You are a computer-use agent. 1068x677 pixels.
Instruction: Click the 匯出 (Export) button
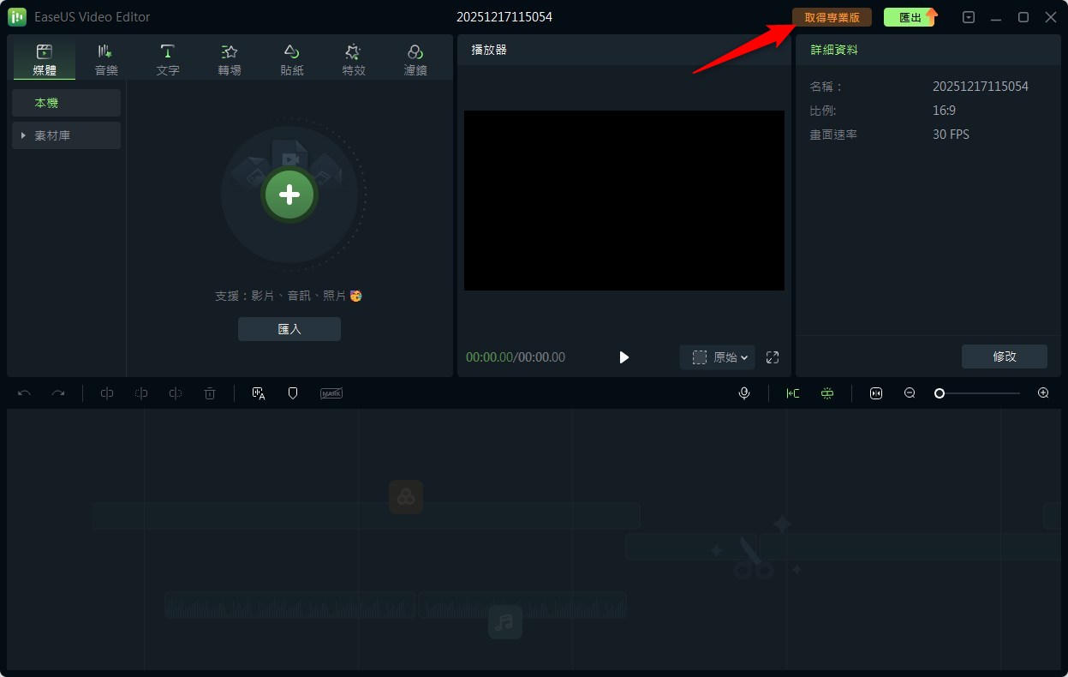pyautogui.click(x=909, y=17)
